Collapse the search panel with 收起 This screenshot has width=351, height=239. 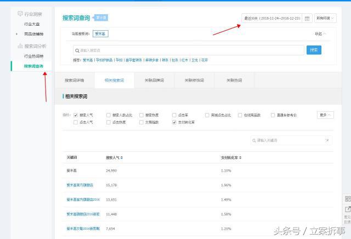[320, 34]
